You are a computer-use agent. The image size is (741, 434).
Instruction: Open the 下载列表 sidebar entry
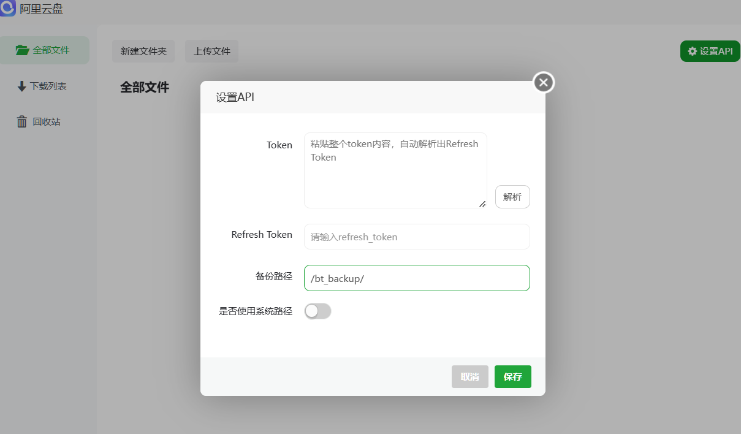(x=44, y=86)
